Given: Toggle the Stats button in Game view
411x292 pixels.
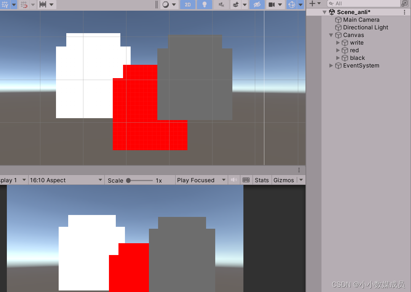Looking at the screenshot, I should point(262,180).
